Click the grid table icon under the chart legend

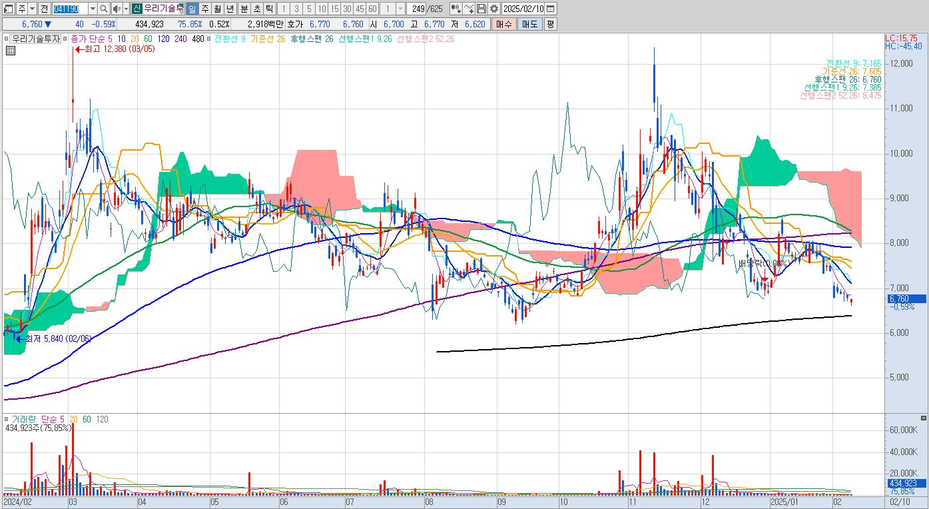coord(10,50)
